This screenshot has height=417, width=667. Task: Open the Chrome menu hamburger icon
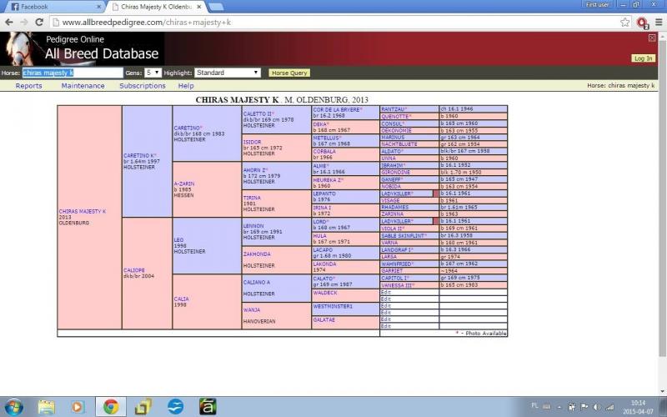(657, 23)
